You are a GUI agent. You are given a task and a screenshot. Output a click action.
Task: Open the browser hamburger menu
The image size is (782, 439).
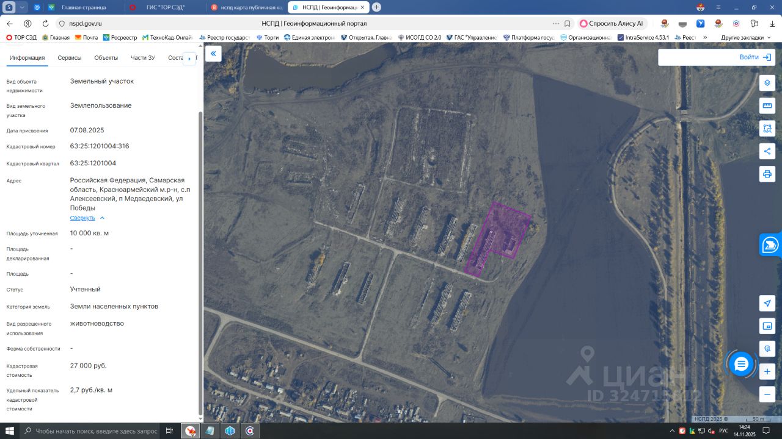click(x=718, y=7)
